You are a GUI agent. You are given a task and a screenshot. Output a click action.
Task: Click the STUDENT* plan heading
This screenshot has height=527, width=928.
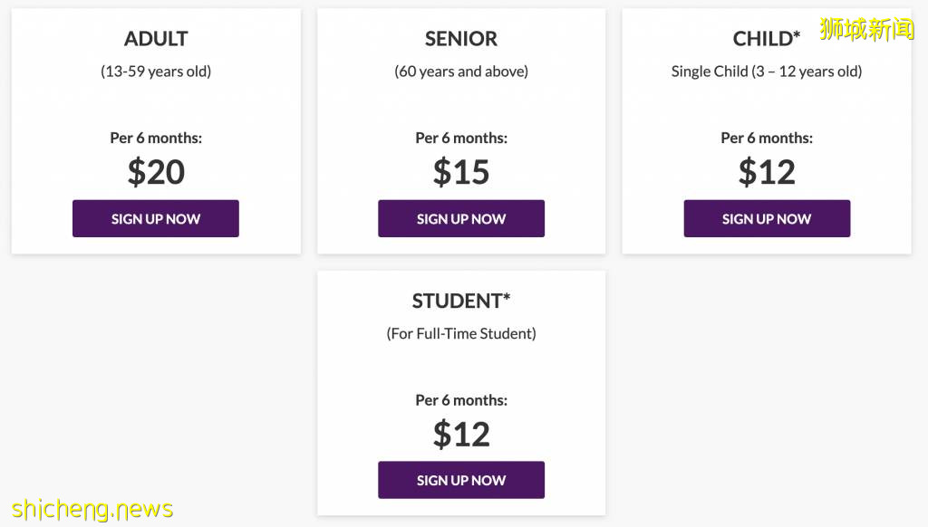(x=461, y=301)
